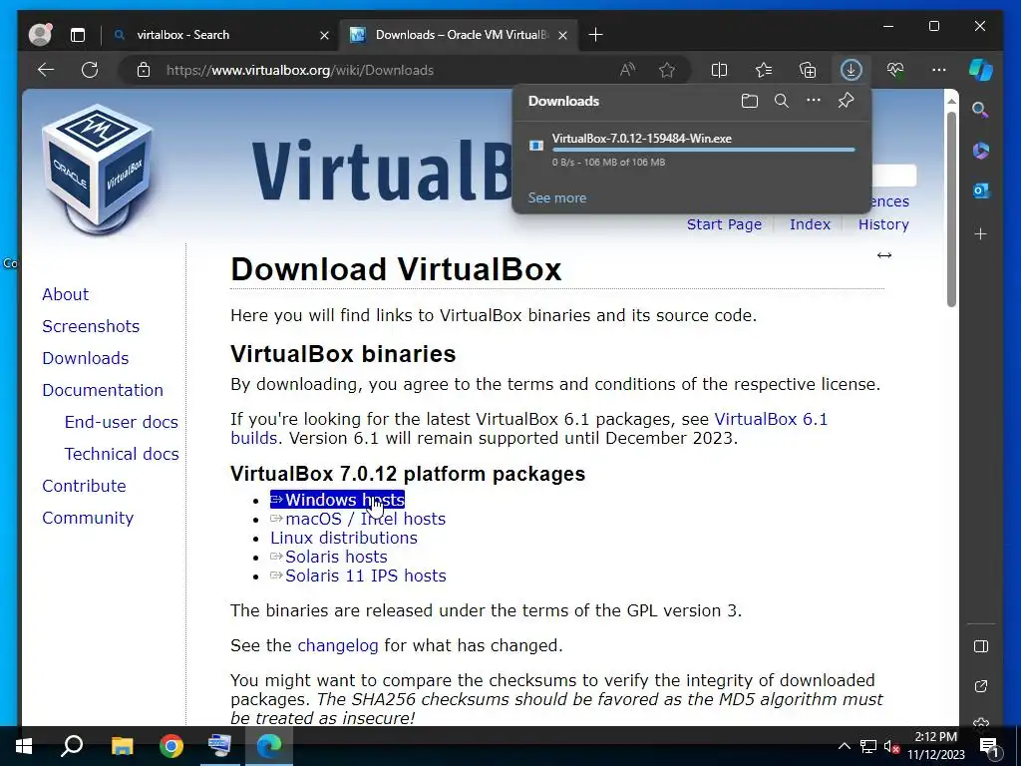Click the VirtualBox cube logo

click(x=97, y=168)
